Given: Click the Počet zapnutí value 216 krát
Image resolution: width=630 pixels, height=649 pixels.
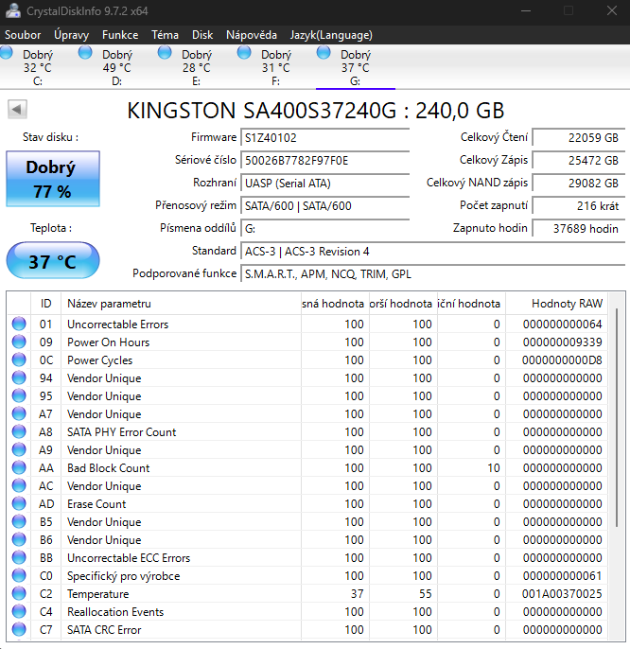Looking at the screenshot, I should pos(579,205).
